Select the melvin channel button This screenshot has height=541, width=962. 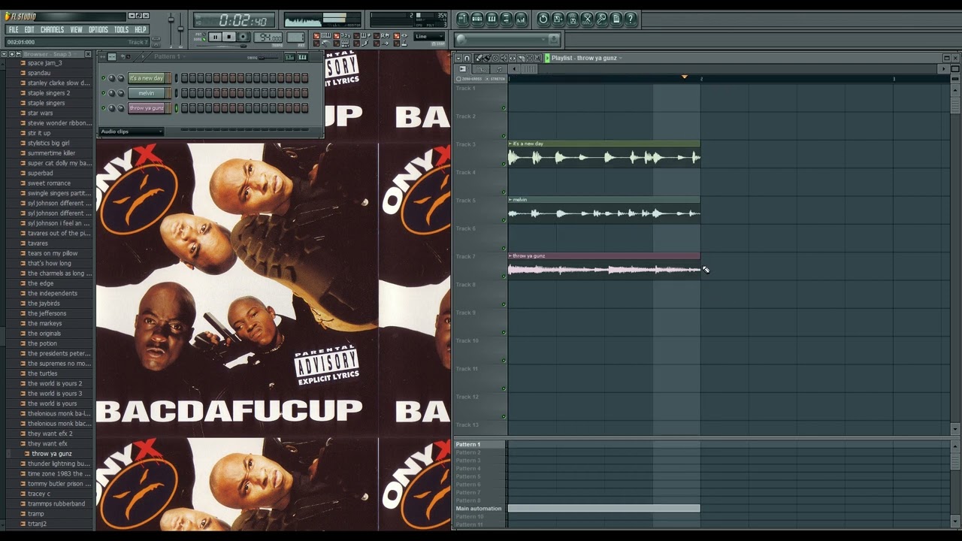[x=147, y=93]
